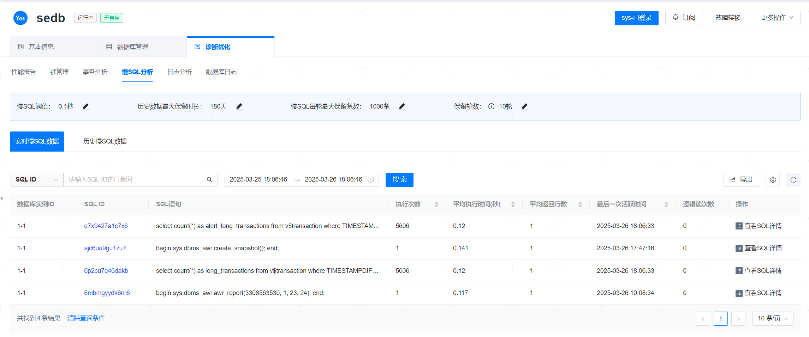Sort by 执行次数 column
Screen dimensions: 809x337
pos(436,204)
